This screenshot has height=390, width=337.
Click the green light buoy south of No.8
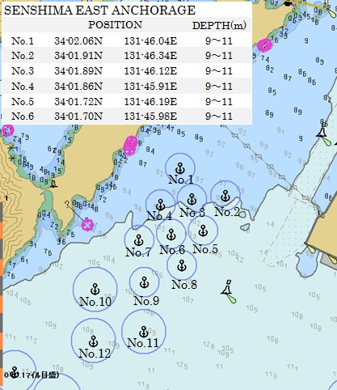pyautogui.click(x=229, y=291)
